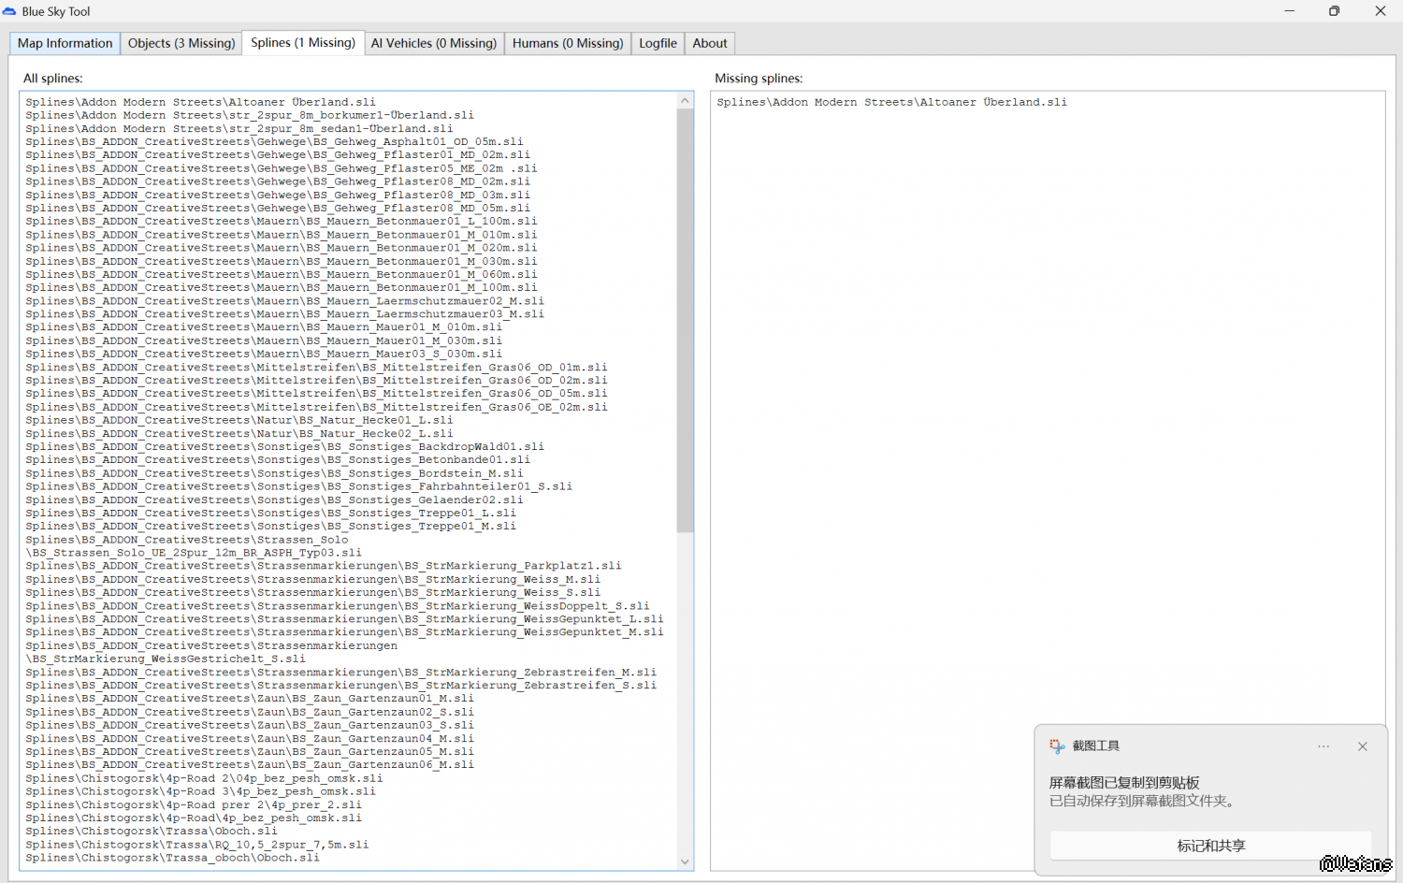Select the missing Altoaner Überland.sli entry
This screenshot has height=883, width=1403.
coord(891,103)
